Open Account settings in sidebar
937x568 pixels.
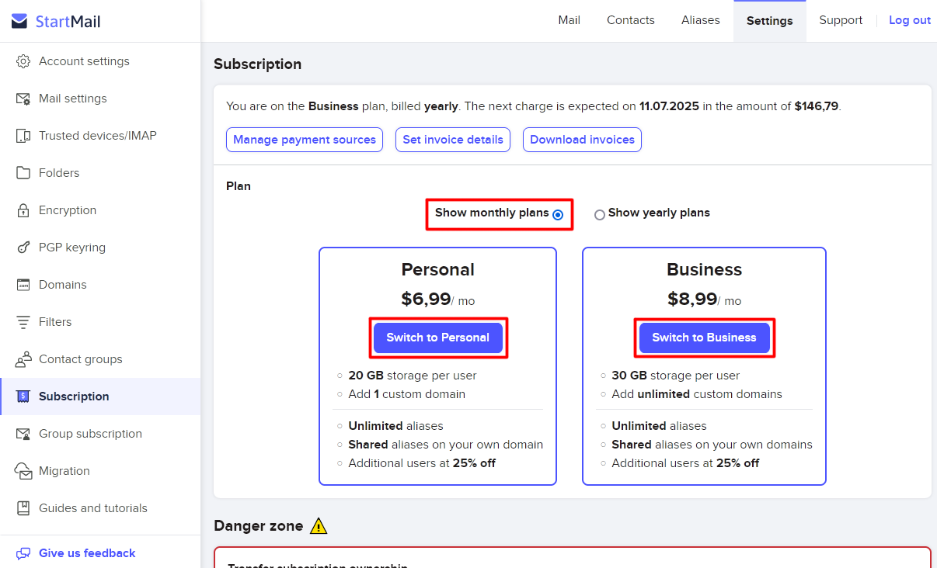pos(100,61)
